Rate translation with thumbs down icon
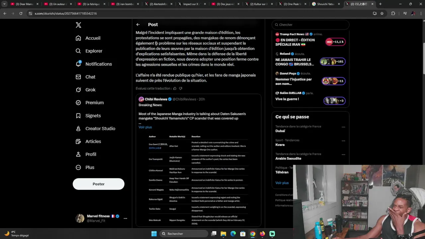The height and width of the screenshot is (239, 425). (x=181, y=89)
